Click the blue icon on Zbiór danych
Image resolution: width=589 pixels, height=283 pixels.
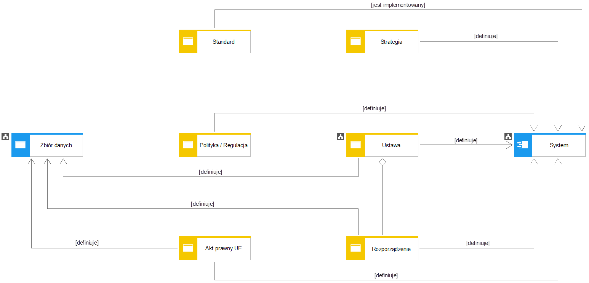coord(21,145)
